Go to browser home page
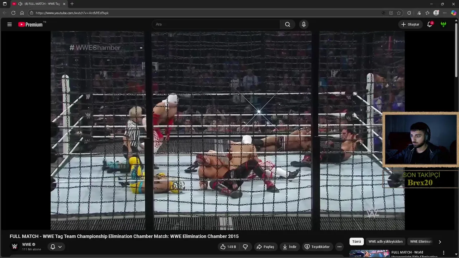 click(22, 13)
